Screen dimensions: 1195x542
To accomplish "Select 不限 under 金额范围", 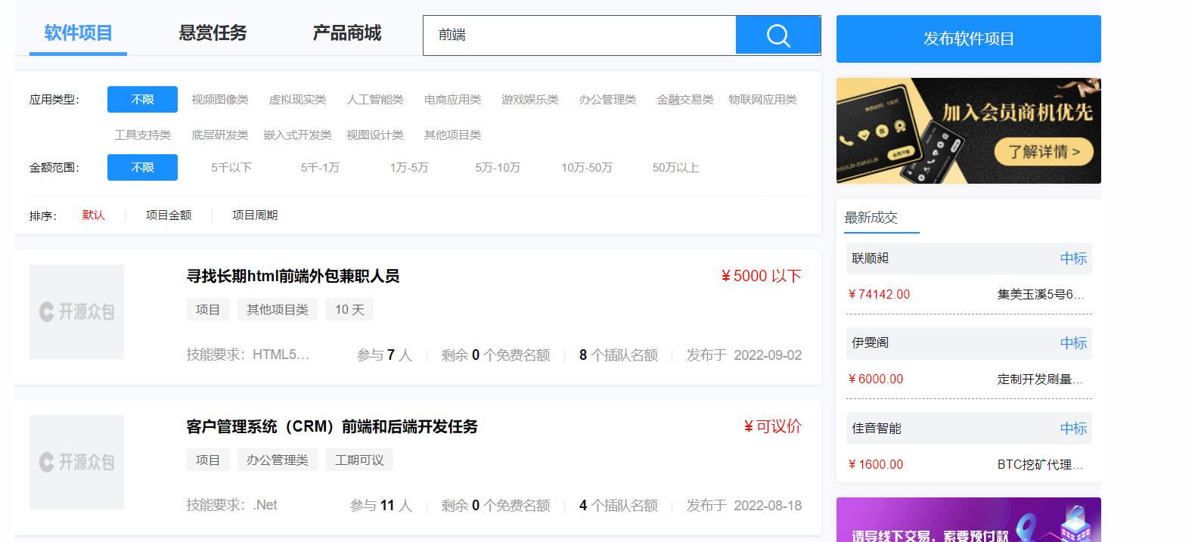I will [142, 167].
